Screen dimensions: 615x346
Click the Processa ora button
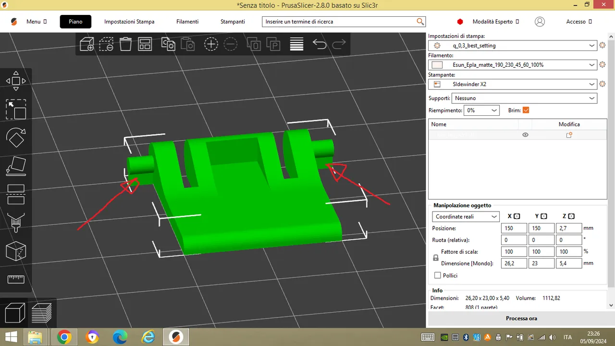[521, 318]
